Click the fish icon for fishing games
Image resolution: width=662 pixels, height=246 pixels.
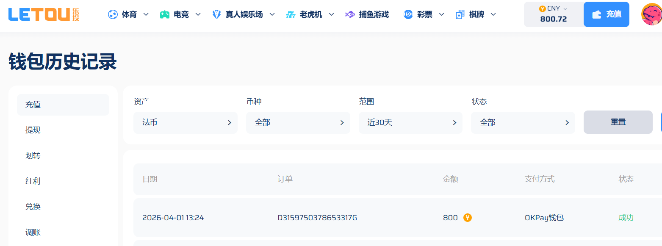tap(350, 14)
